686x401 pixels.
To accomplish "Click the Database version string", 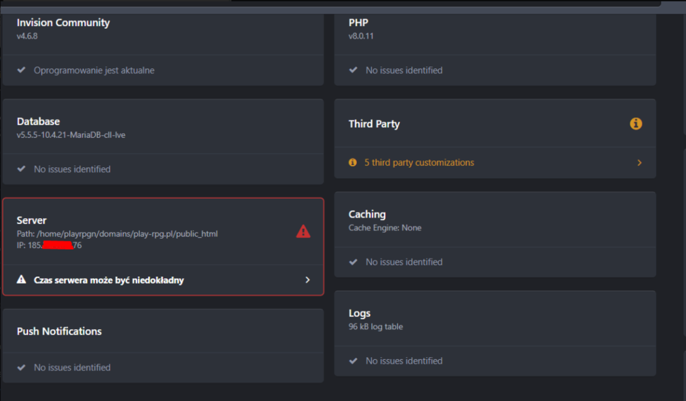I will [71, 135].
